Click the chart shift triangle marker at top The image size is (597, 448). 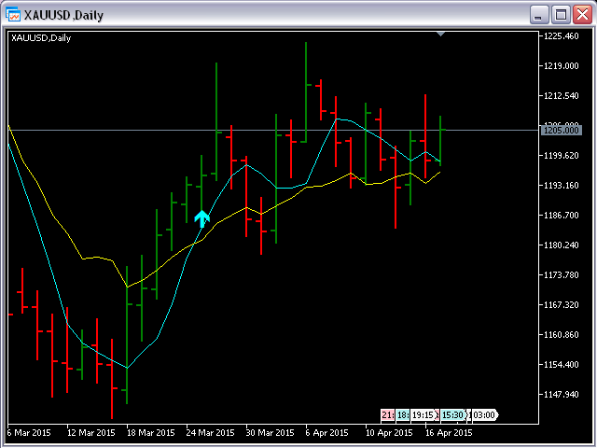(440, 35)
